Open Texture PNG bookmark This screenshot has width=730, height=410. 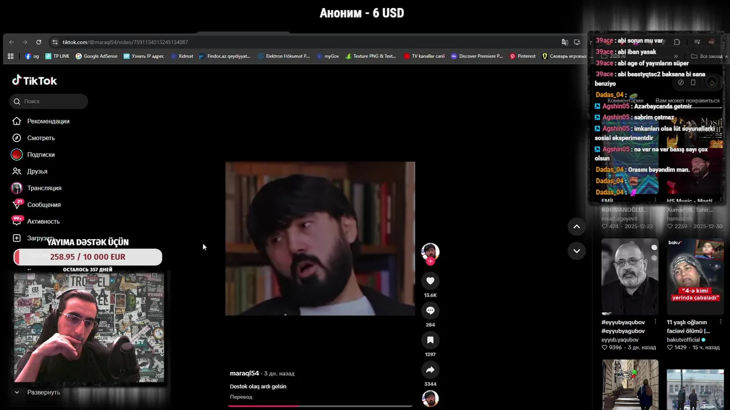point(371,56)
